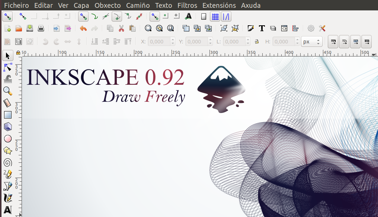Pick the Star and polygon tool
The height and width of the screenshot is (217, 378).
[8, 150]
